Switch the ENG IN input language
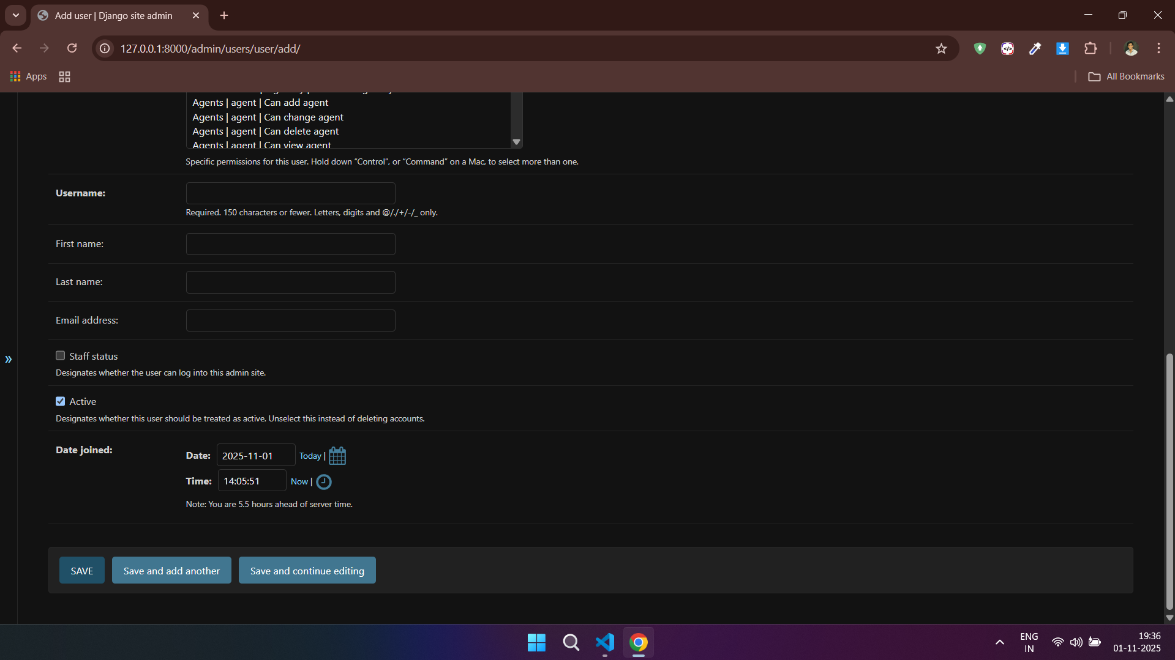 coord(1029,642)
